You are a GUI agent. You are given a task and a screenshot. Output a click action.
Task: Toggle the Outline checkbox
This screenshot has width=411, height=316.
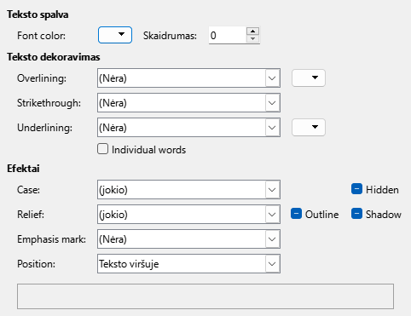click(x=296, y=214)
